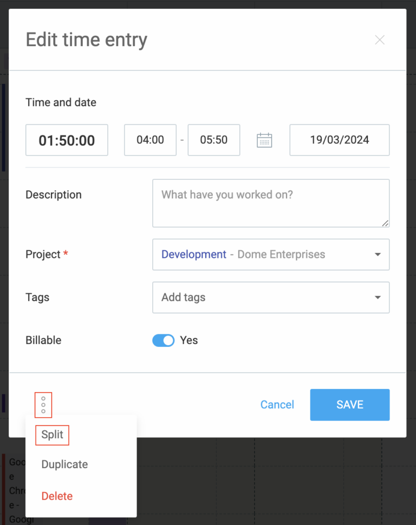The image size is (416, 525).
Task: Click into the Description text area
Action: click(270, 203)
